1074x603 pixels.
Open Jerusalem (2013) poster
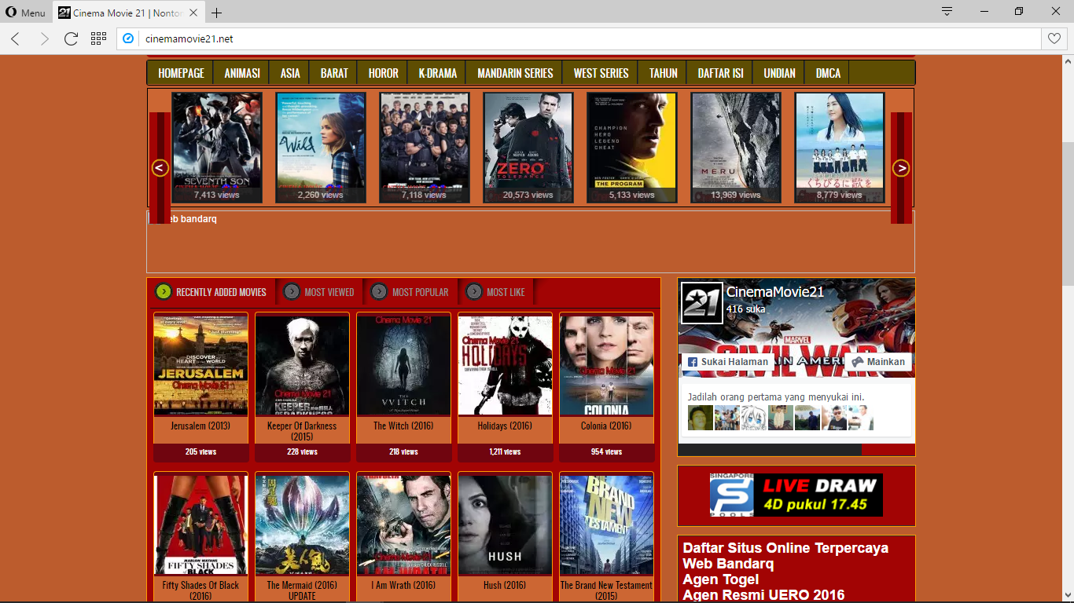click(x=200, y=365)
